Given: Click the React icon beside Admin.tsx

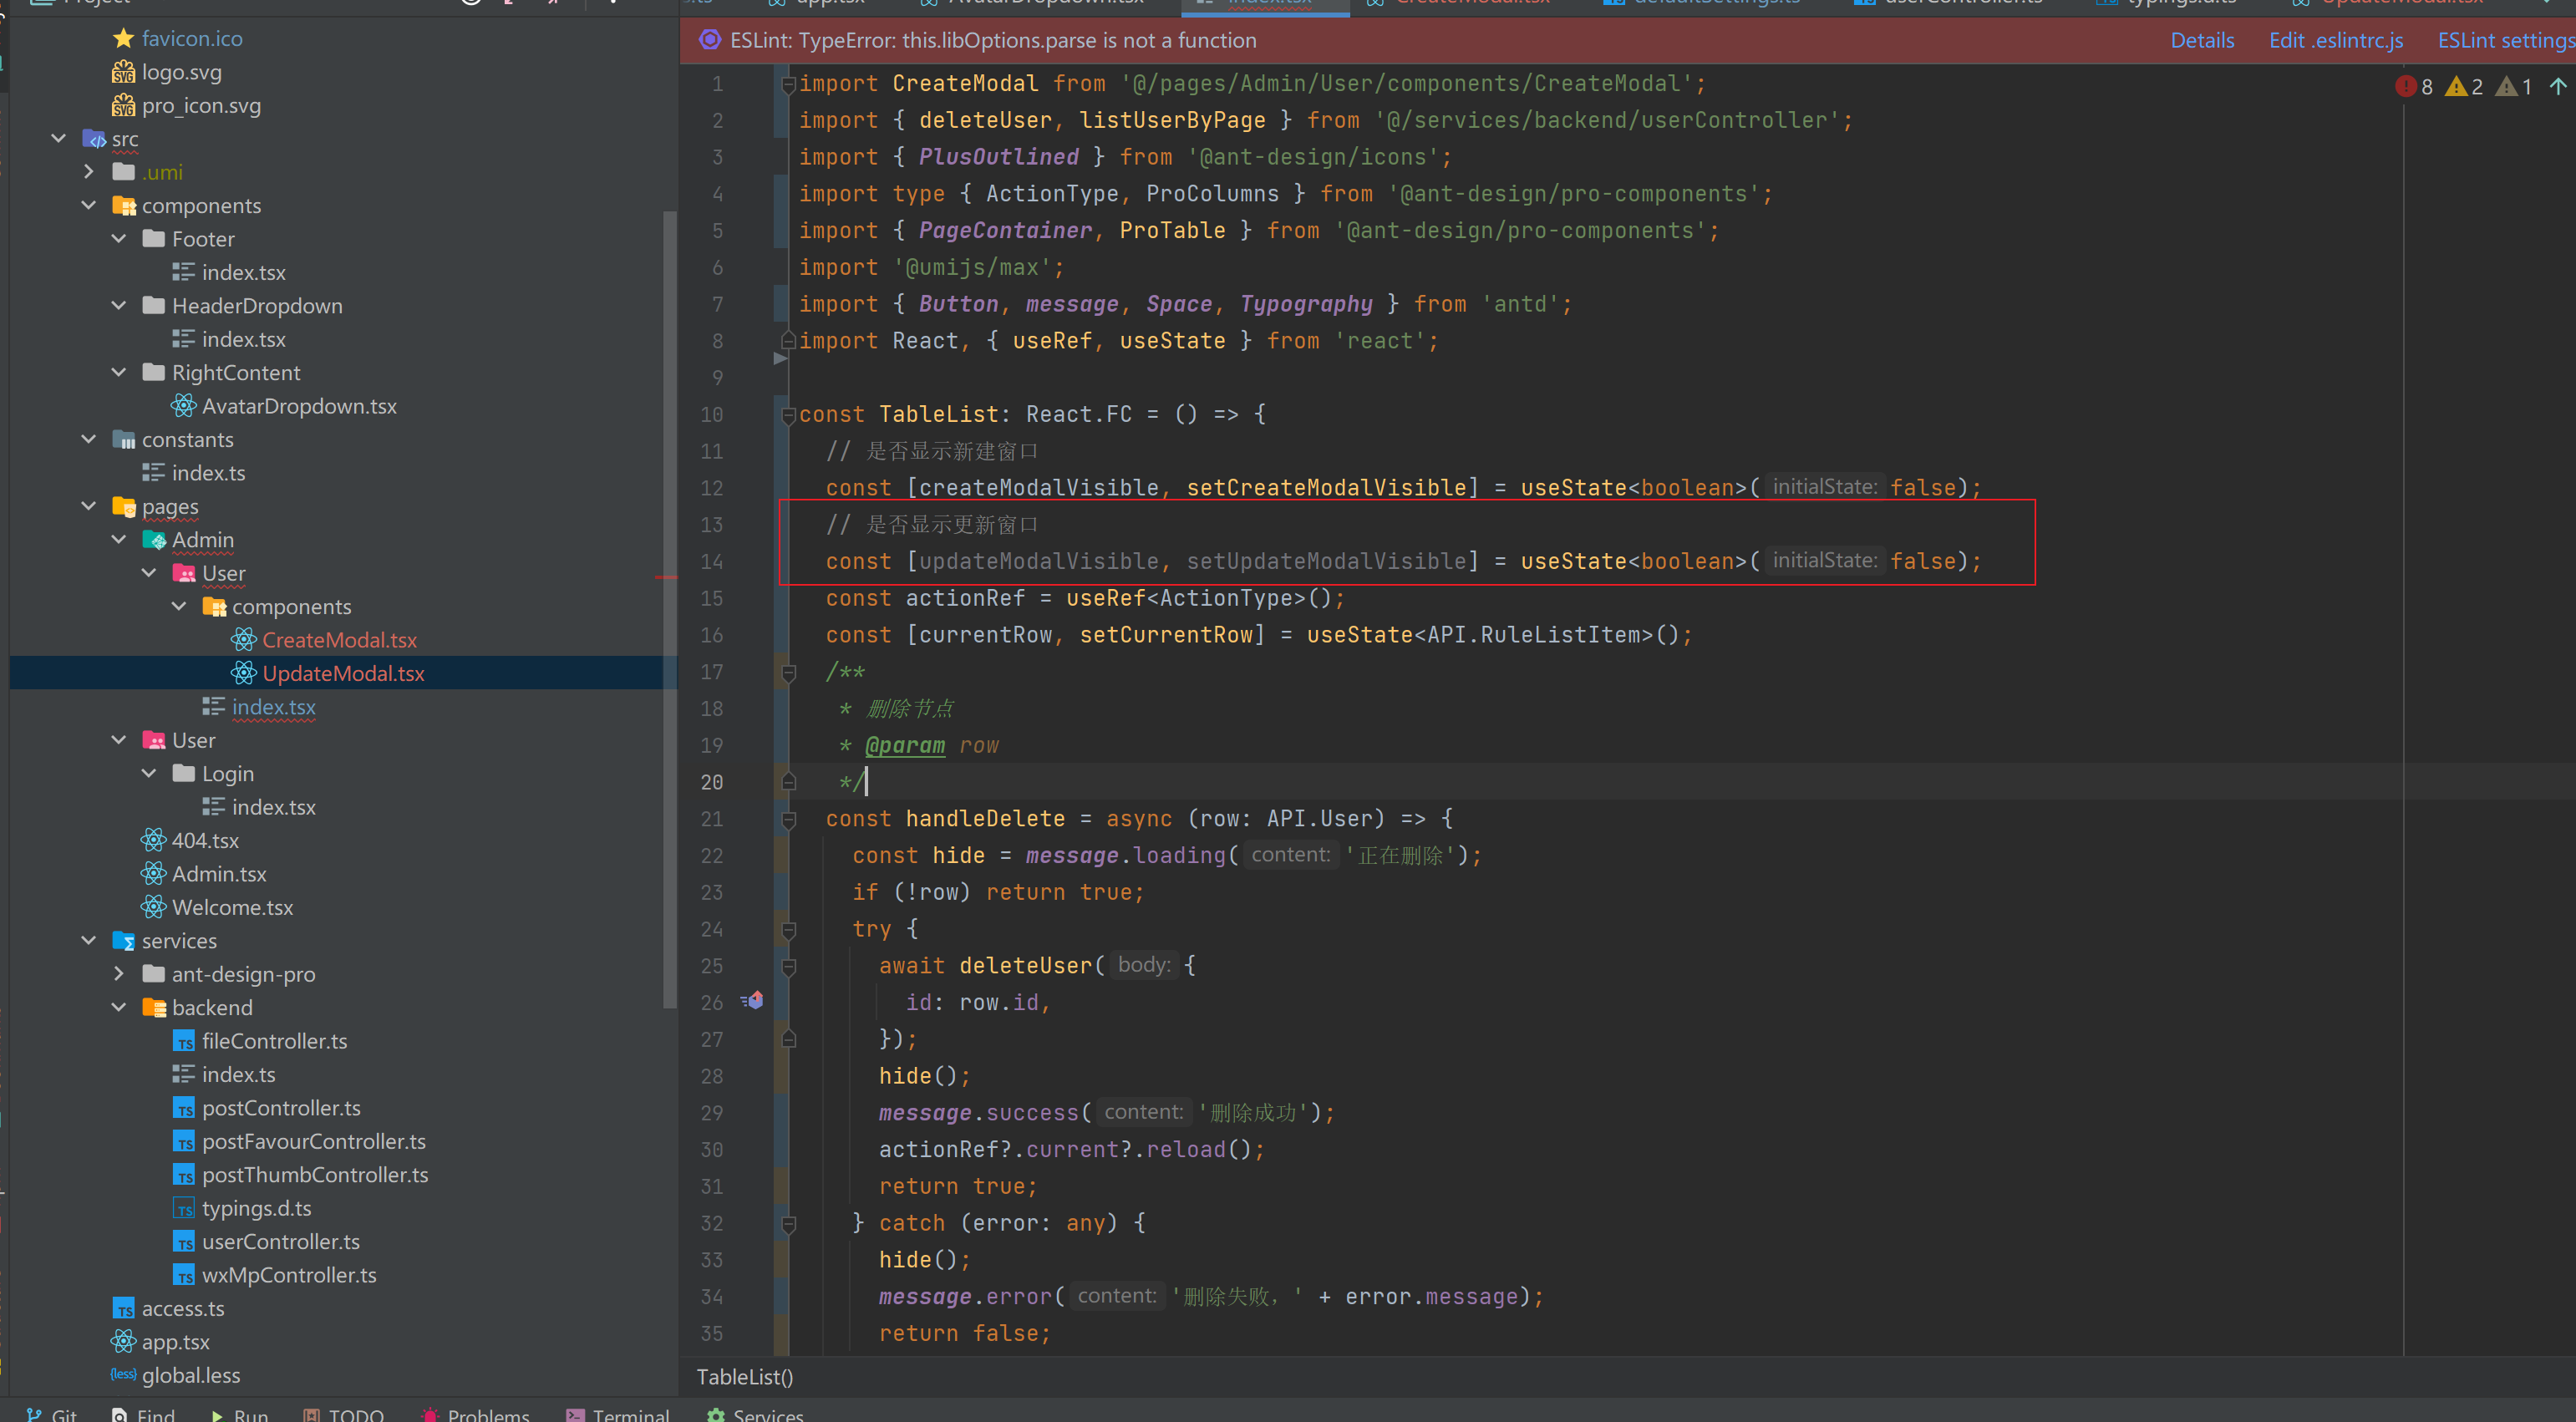Looking at the screenshot, I should [x=153, y=874].
